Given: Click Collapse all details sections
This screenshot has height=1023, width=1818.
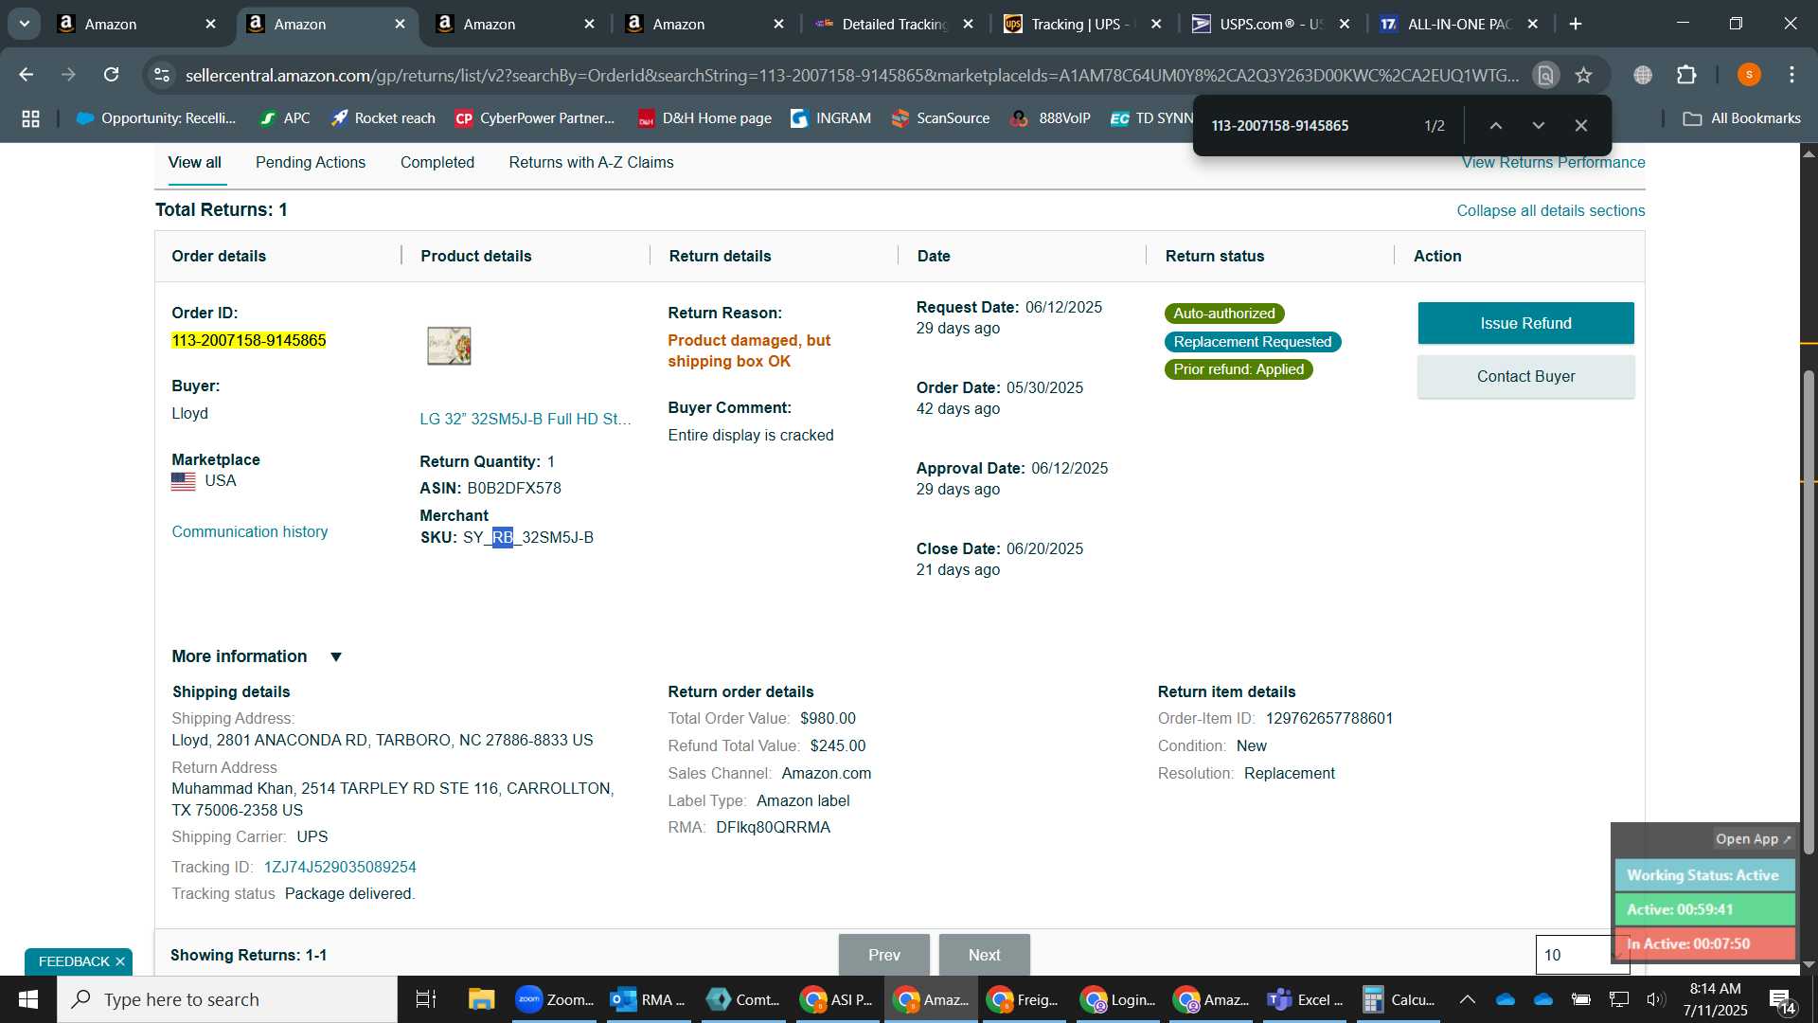Looking at the screenshot, I should [x=1550, y=210].
